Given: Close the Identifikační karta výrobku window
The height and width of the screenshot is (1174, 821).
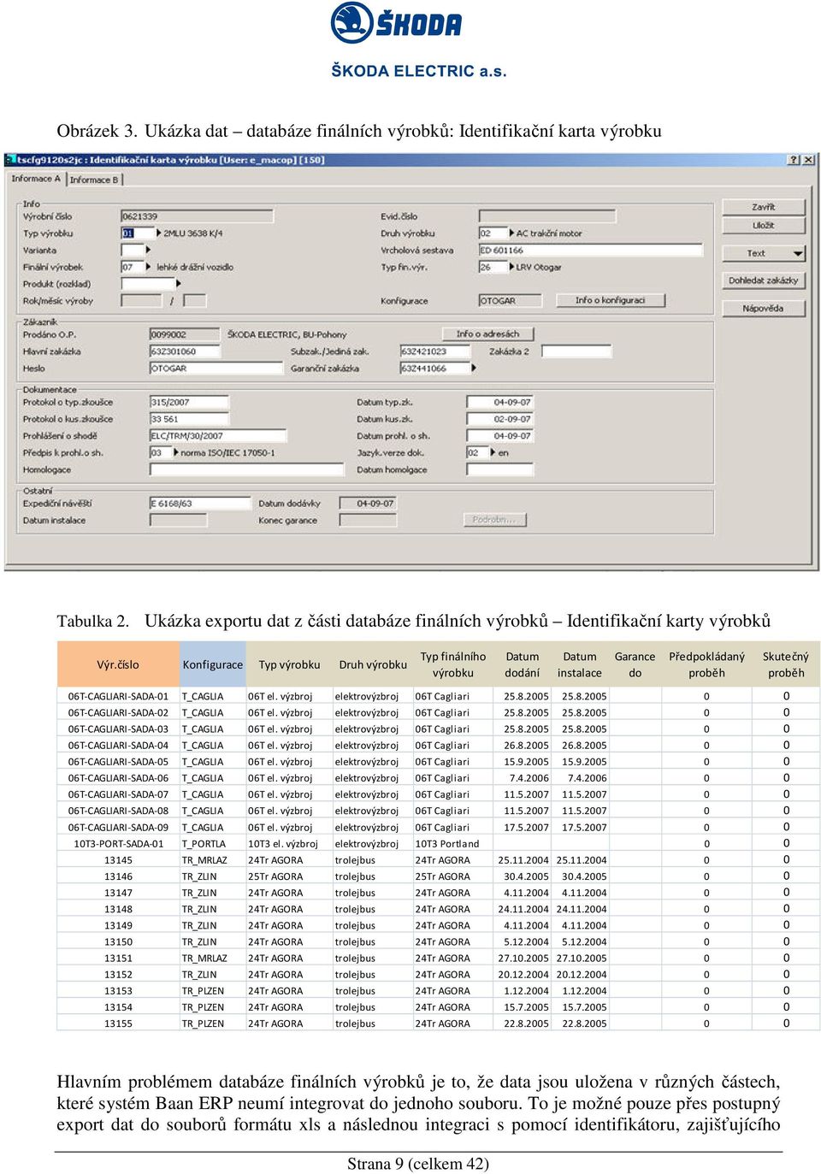Looking at the screenshot, I should point(808,160).
